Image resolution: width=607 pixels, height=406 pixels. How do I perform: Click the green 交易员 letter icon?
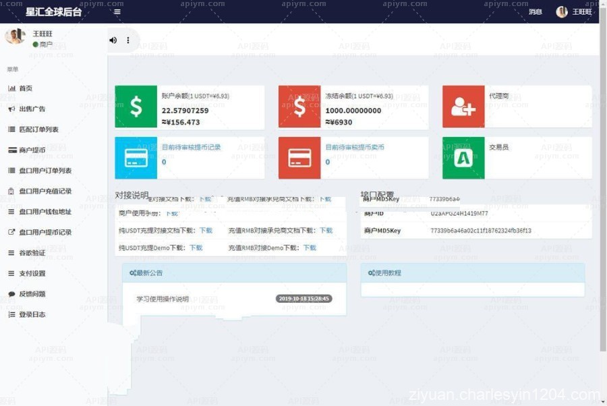[463, 158]
